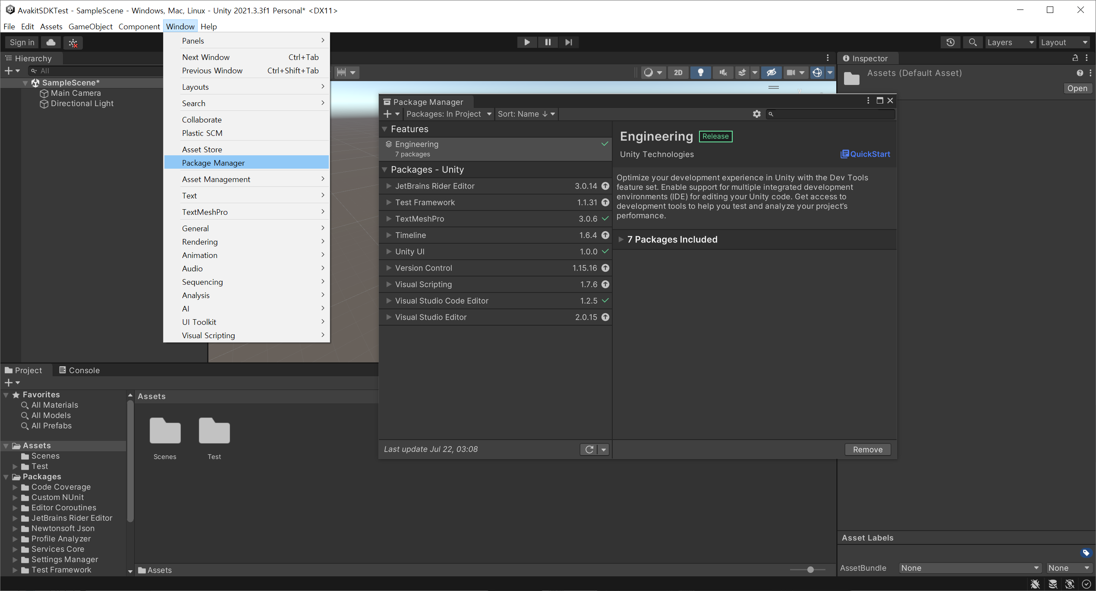Screen dimensions: 1096x591
Task: Switch to the Console tab
Action: tap(79, 370)
